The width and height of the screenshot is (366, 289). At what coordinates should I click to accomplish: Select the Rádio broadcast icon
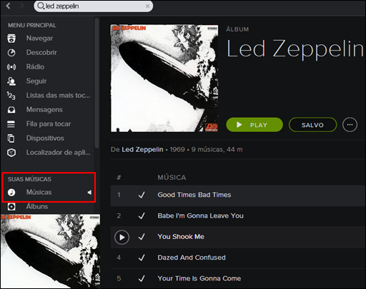[x=11, y=67]
